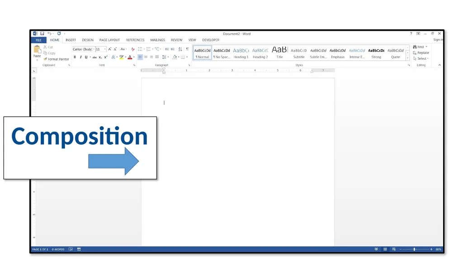This screenshot has width=463, height=260.
Task: Open the Change Case Aa dropdown
Action: point(123,49)
